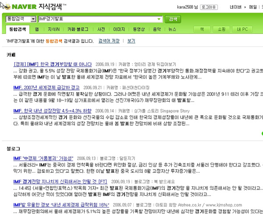Click date 2006.09.14 cafe result
The height and width of the screenshot is (214, 263).
pos(104,111)
